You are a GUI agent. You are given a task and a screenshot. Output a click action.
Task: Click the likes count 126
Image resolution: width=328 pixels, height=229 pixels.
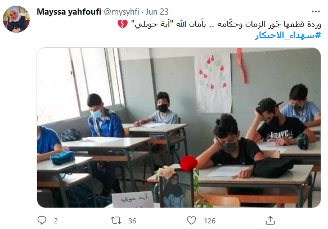[x=210, y=221]
